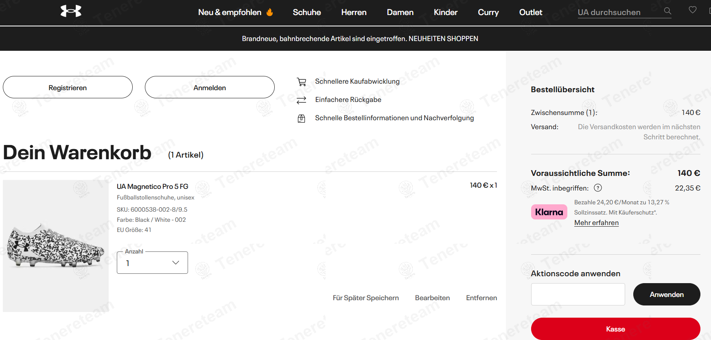
Task: Open the football boot product thumbnail
Action: (x=56, y=246)
